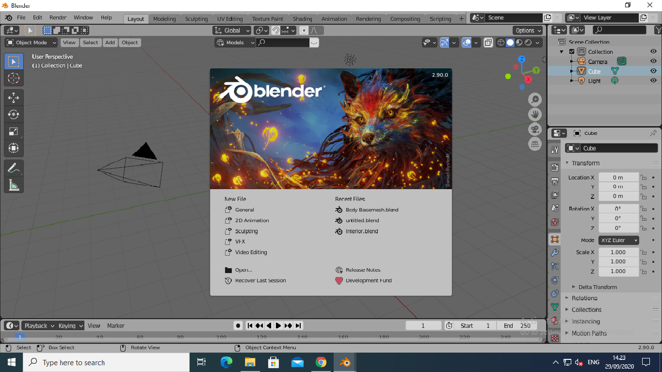Viewport: 662px width, 372px height.
Task: Select the Move tool in the toolbar
Action: [x=14, y=97]
